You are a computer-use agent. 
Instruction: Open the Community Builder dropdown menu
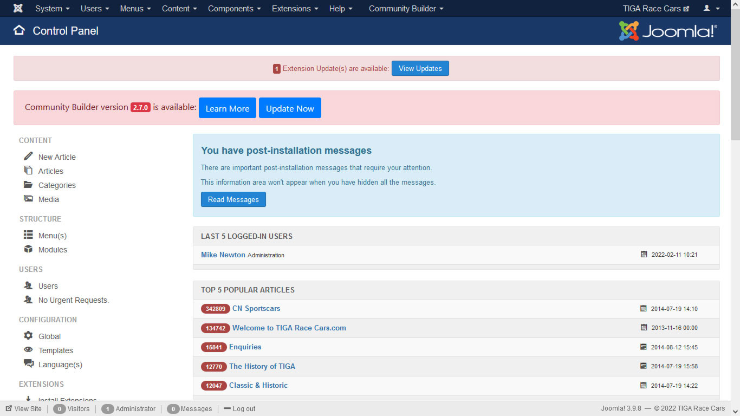coord(406,9)
